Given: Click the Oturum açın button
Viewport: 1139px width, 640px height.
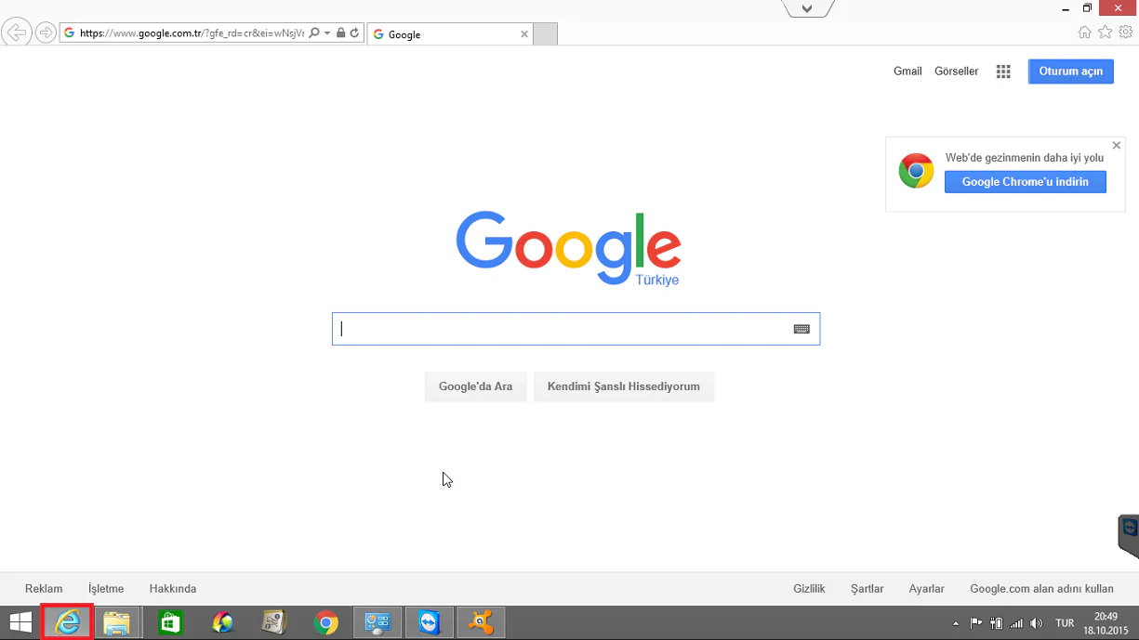Looking at the screenshot, I should (1070, 72).
